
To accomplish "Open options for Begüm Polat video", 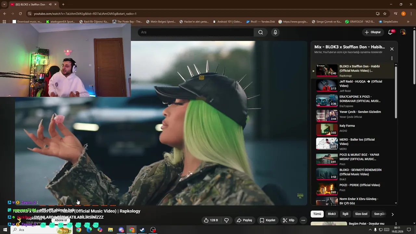I will (396, 224).
